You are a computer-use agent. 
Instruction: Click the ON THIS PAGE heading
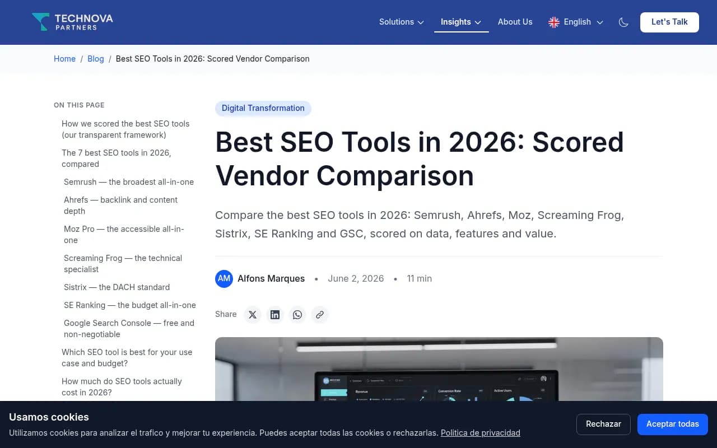[79, 105]
